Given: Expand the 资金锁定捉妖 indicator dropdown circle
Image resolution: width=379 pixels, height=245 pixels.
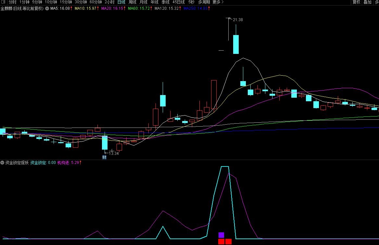Looking at the screenshot, I should point(2,163).
